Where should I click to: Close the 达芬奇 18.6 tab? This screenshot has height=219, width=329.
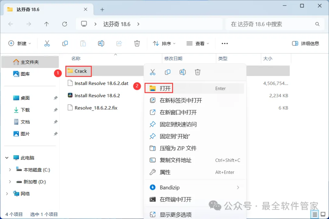tap(85, 9)
